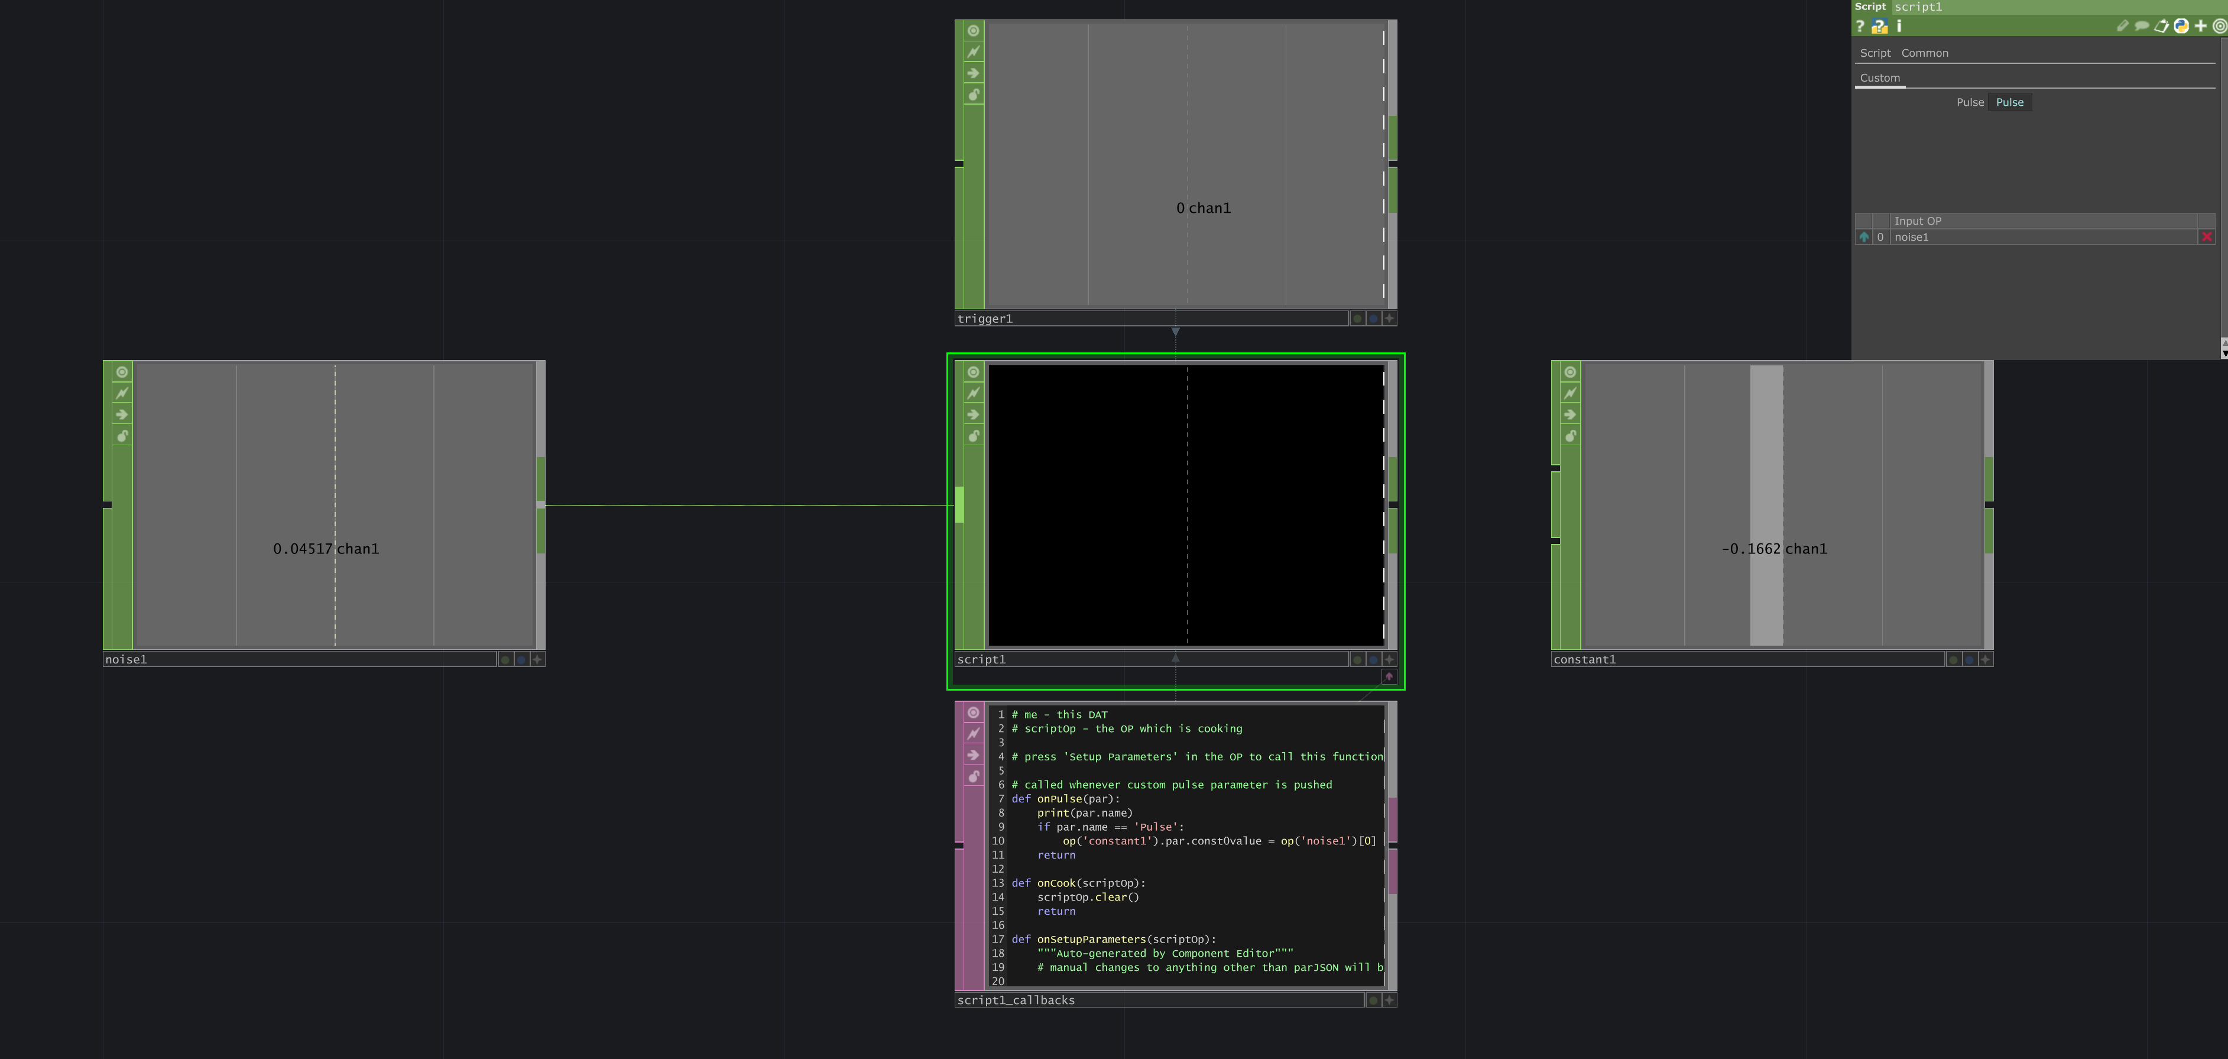Collapse the Custom parameter page section

coord(1879,78)
